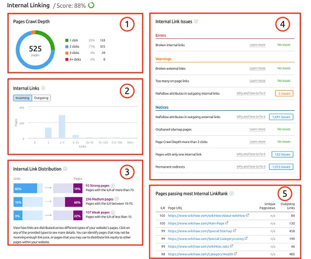This screenshot has height=259, width=311.
Task: Click the 93 Strong pages link
Action: point(97,185)
